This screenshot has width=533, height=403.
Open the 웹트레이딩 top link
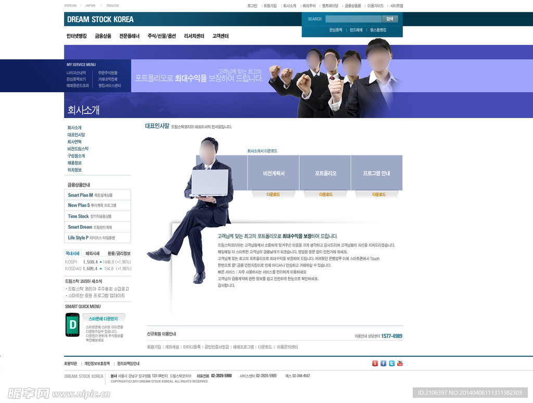pyautogui.click(x=330, y=6)
